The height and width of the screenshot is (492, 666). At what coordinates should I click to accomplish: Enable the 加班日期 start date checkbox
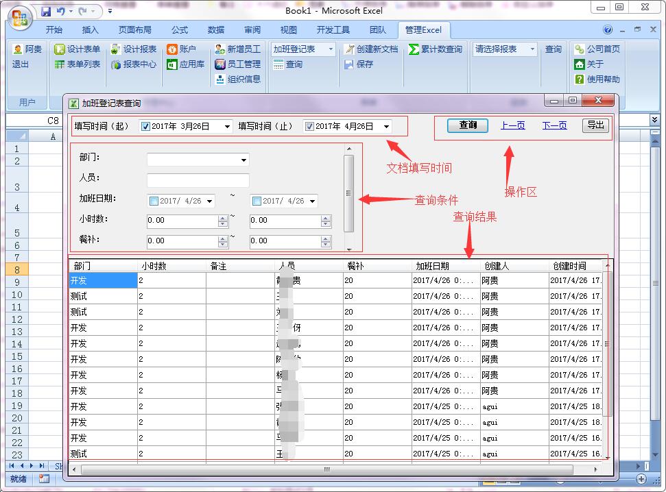coord(154,201)
